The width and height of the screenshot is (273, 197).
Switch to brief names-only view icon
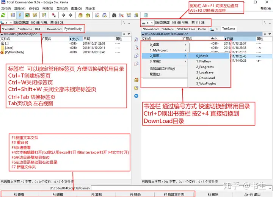[x=13, y=15]
